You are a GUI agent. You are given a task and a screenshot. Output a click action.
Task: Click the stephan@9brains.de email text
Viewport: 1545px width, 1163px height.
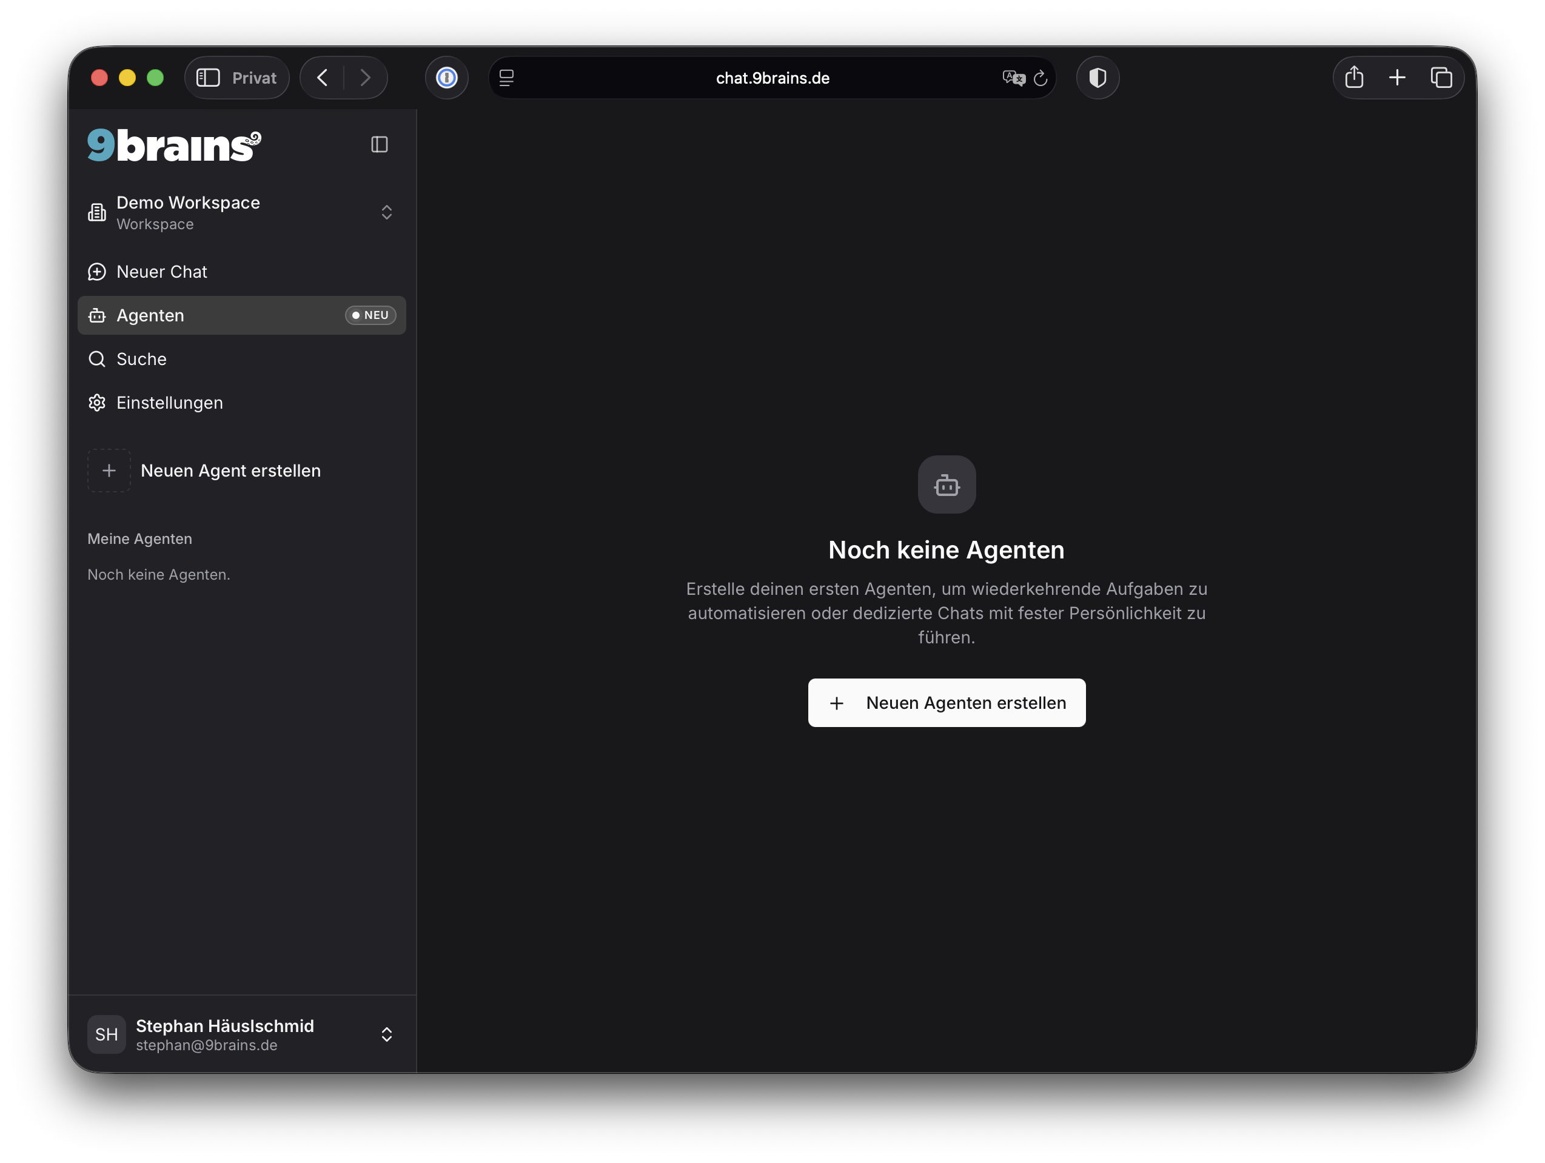click(207, 1045)
